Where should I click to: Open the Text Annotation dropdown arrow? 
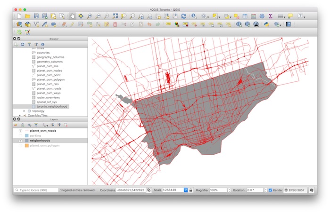click(305, 17)
